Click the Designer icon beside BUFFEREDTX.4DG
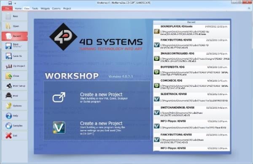The image size is (253, 164). (x=156, y=72)
